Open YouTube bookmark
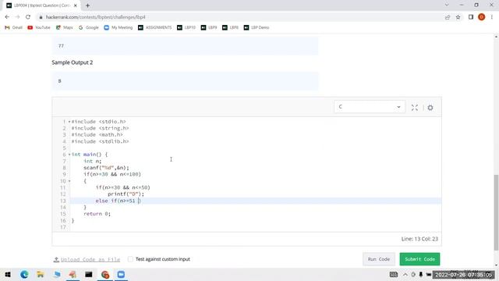 39,28
